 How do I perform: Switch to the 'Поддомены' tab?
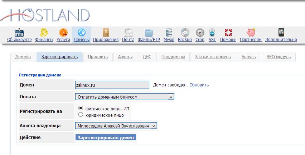point(173,57)
